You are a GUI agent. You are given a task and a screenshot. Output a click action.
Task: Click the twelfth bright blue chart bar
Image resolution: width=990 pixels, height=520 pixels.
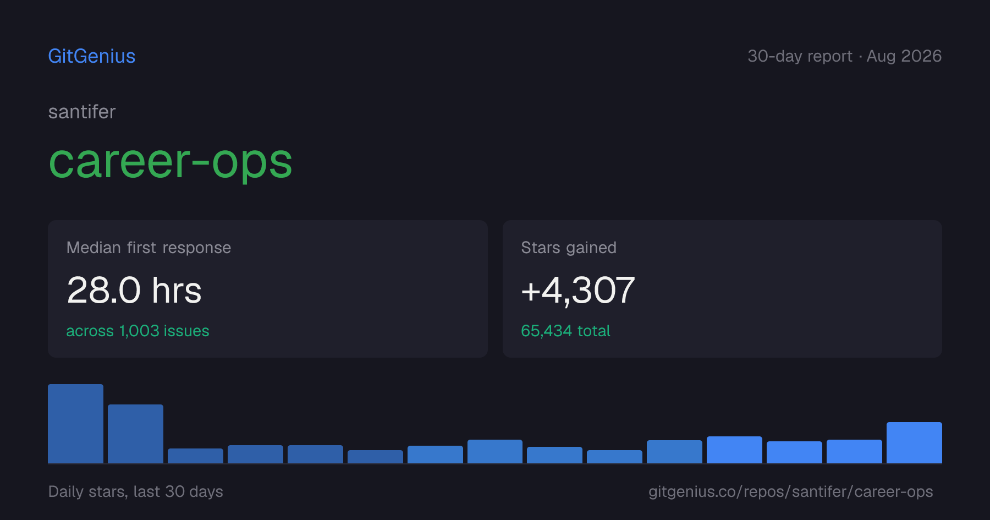click(x=734, y=450)
